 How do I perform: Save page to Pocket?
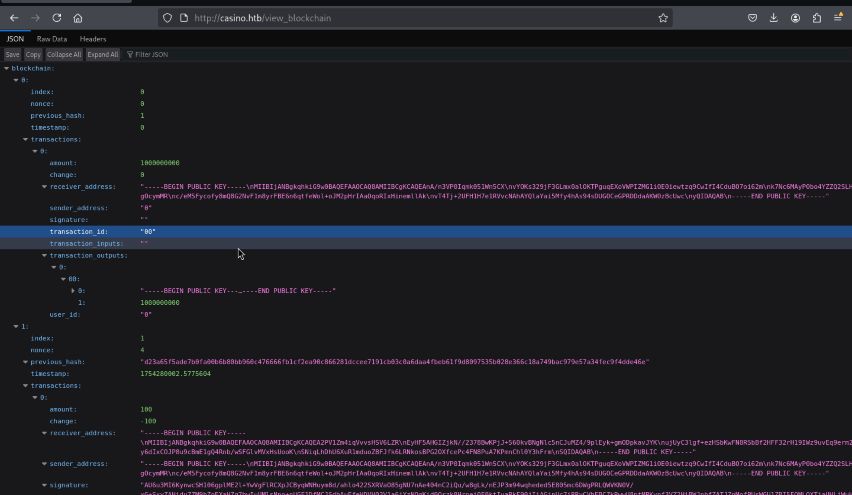(x=752, y=18)
